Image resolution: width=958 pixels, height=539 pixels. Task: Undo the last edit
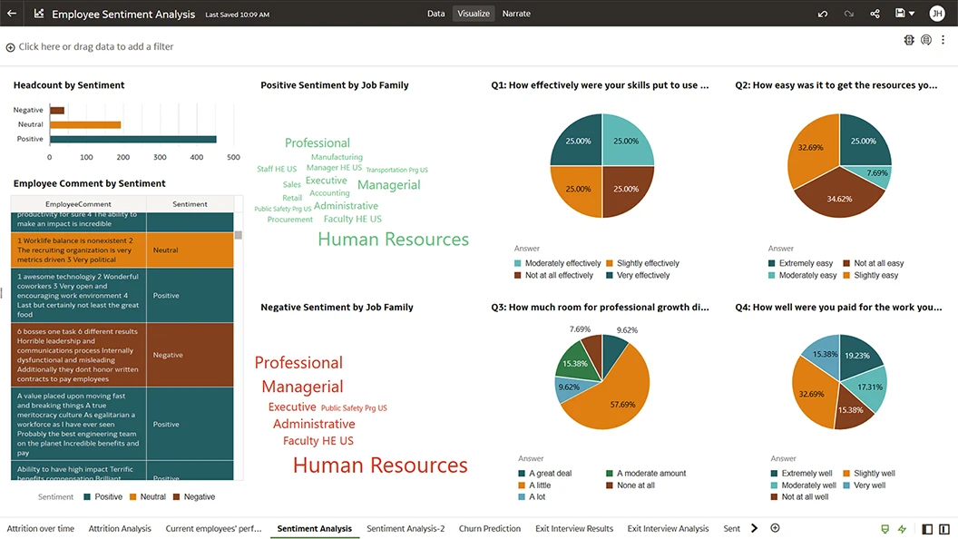click(823, 14)
